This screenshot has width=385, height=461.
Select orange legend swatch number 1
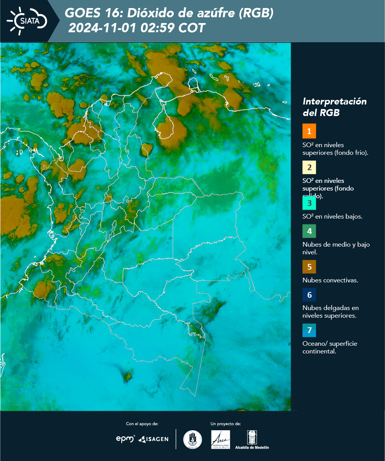(309, 131)
